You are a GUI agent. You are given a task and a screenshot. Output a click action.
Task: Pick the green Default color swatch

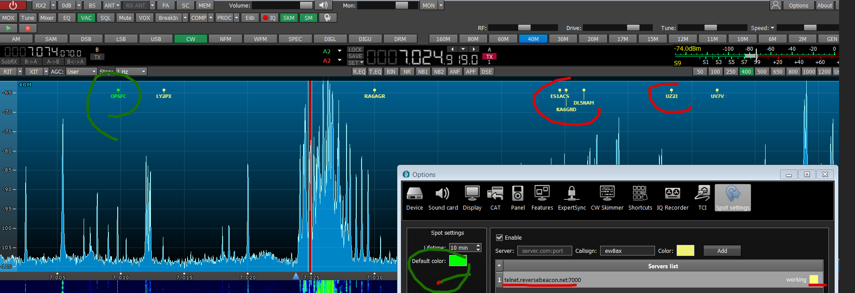[458, 261]
